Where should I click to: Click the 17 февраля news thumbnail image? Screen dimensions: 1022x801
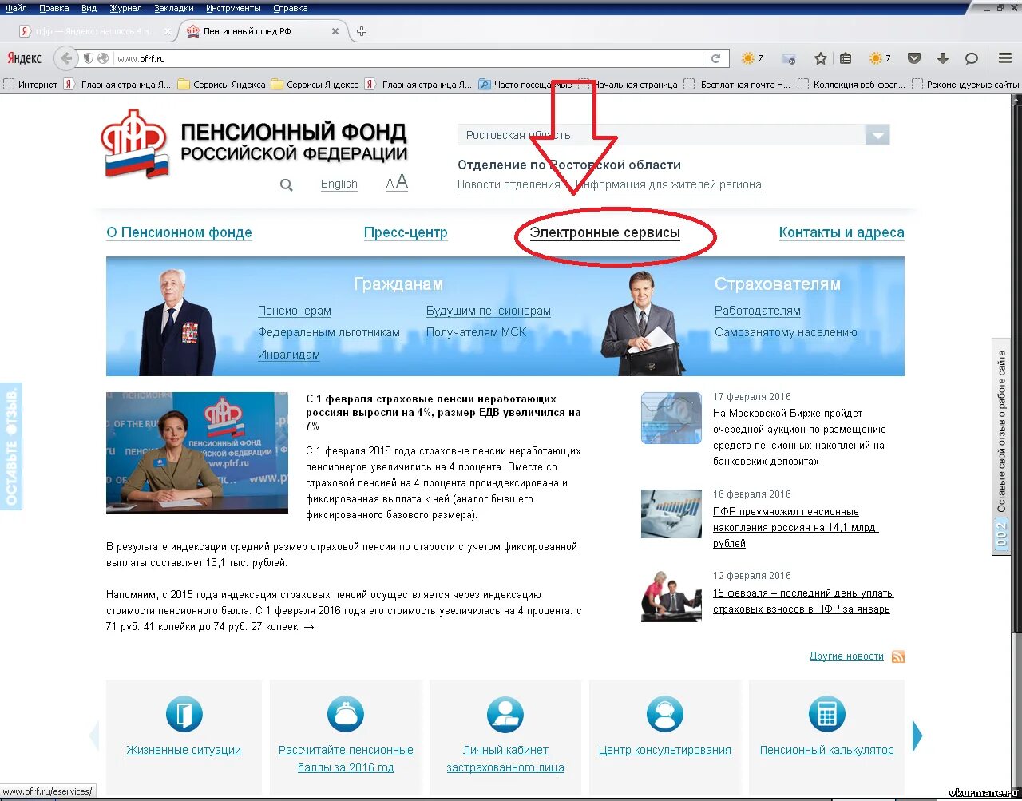click(671, 418)
